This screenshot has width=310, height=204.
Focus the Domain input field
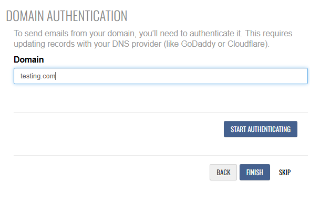pyautogui.click(x=161, y=76)
